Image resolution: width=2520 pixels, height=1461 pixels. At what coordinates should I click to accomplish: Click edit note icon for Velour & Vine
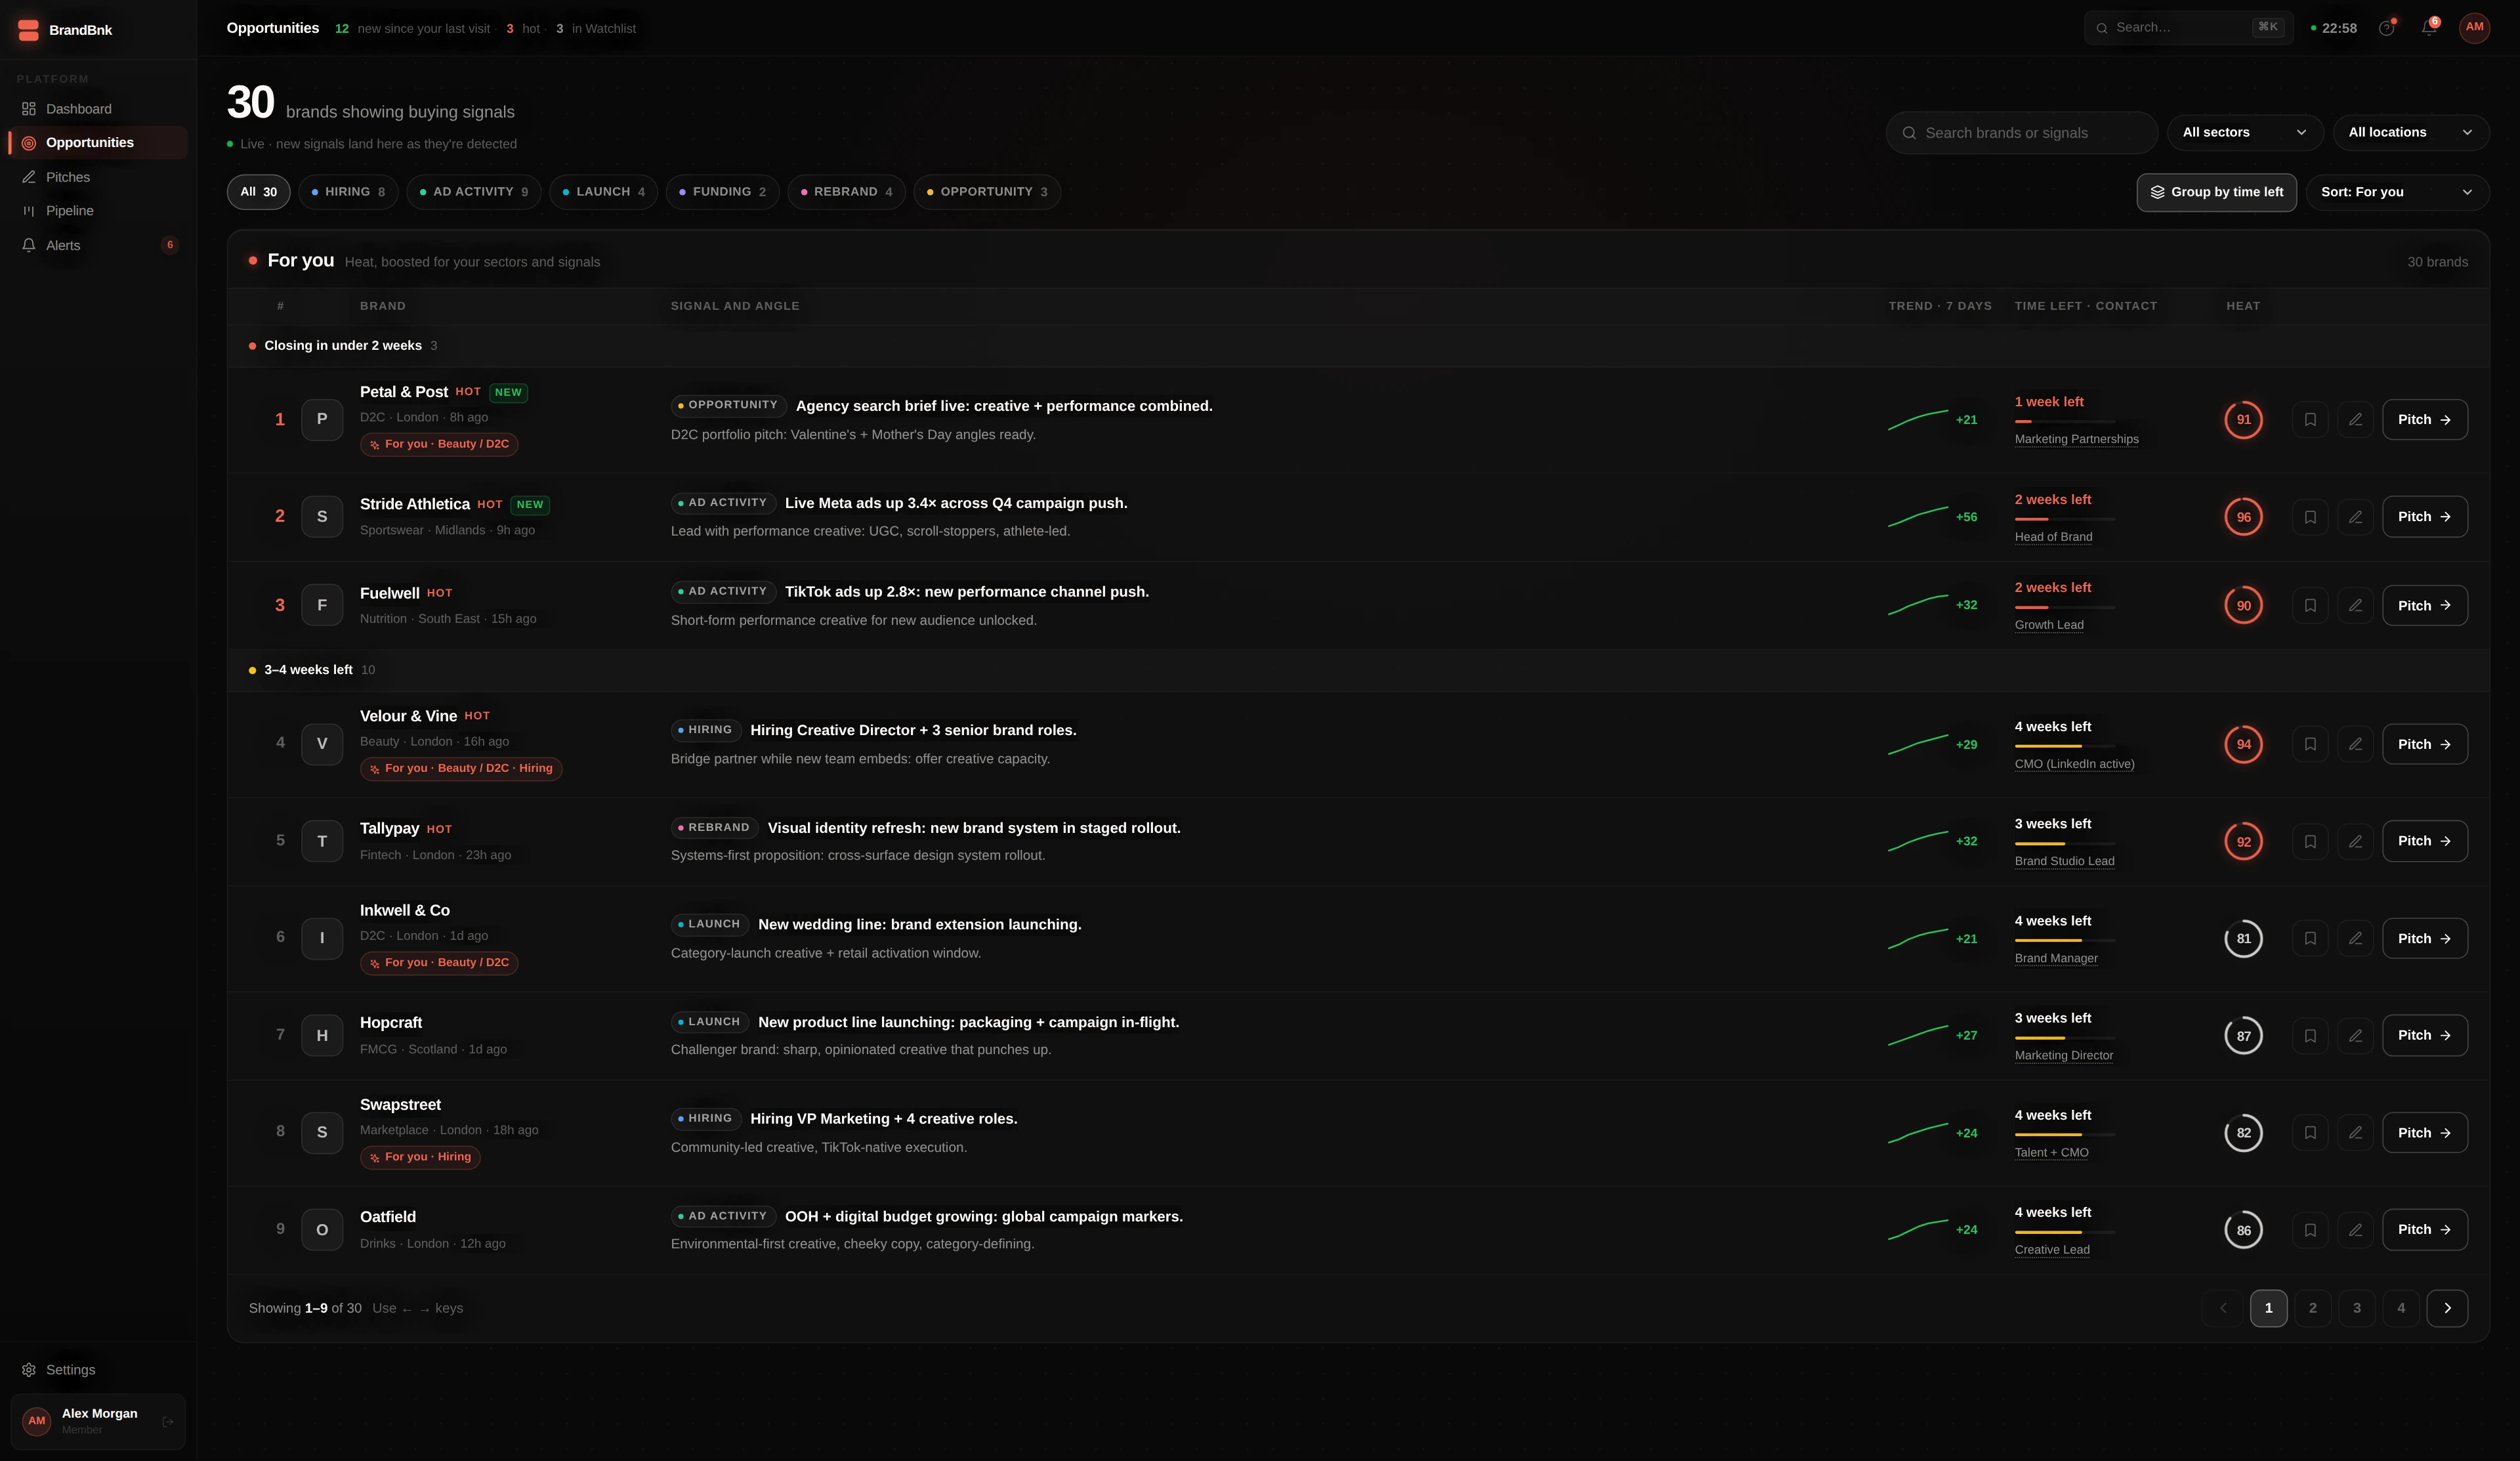(2355, 744)
